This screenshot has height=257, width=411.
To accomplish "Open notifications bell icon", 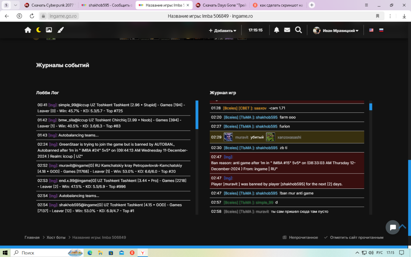I will tap(276, 30).
